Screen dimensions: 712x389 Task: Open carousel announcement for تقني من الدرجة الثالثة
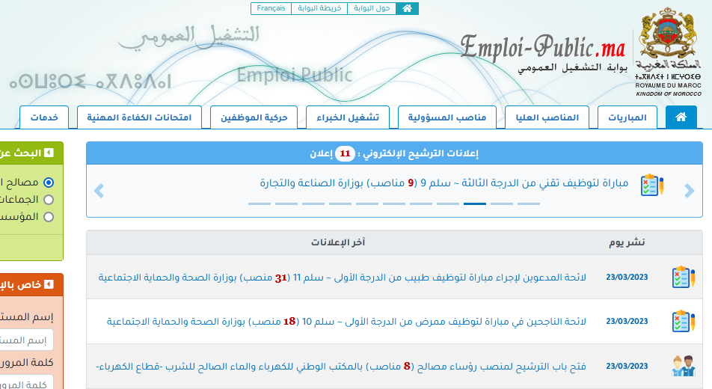click(444, 183)
